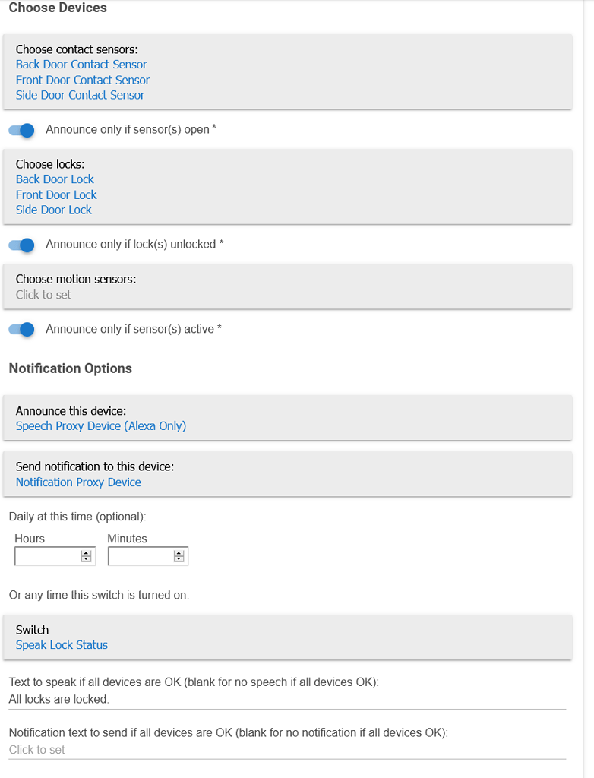The width and height of the screenshot is (594, 778).
Task: Select the Side Door Lock
Action: tap(53, 210)
